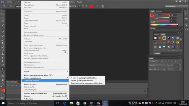Open the Ayuda menu
The width and height of the screenshot is (189, 106).
point(79,2)
